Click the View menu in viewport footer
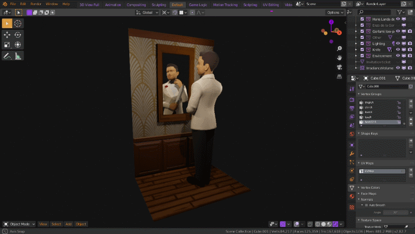415x234 pixels. [x=43, y=224]
